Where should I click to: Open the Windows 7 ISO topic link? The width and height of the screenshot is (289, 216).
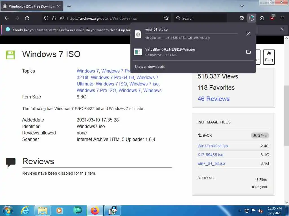click(111, 84)
